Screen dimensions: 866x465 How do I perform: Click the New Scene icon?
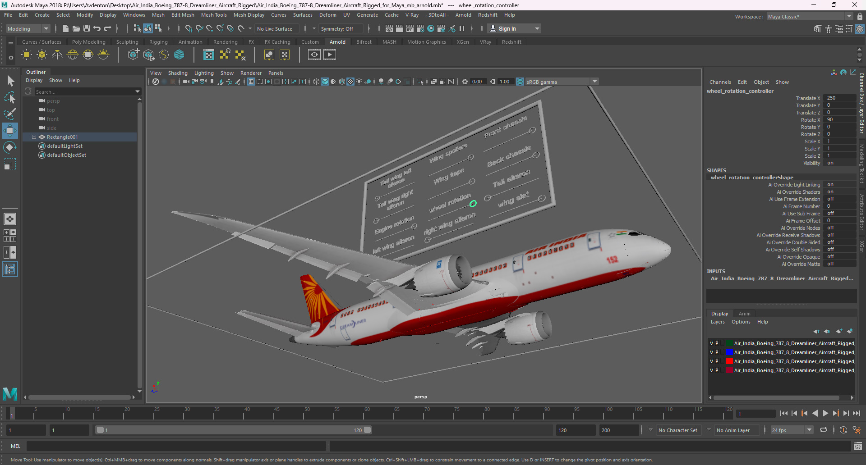66,28
